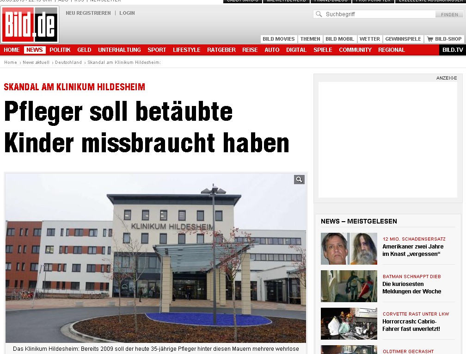Open article Amerikaner zwei Jahre im Knast vergessen
Screen dimensions: 466x354
[x=413, y=250]
